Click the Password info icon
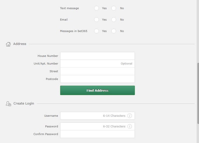 click(129, 126)
